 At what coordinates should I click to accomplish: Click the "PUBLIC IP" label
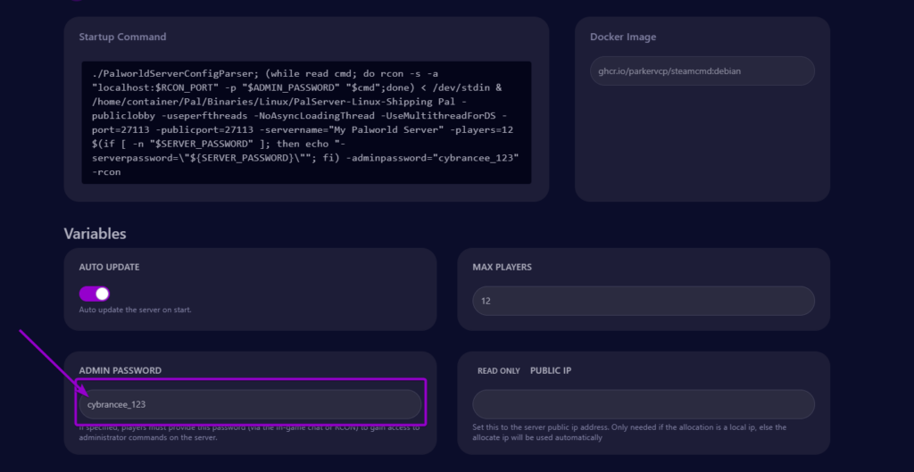coord(550,370)
